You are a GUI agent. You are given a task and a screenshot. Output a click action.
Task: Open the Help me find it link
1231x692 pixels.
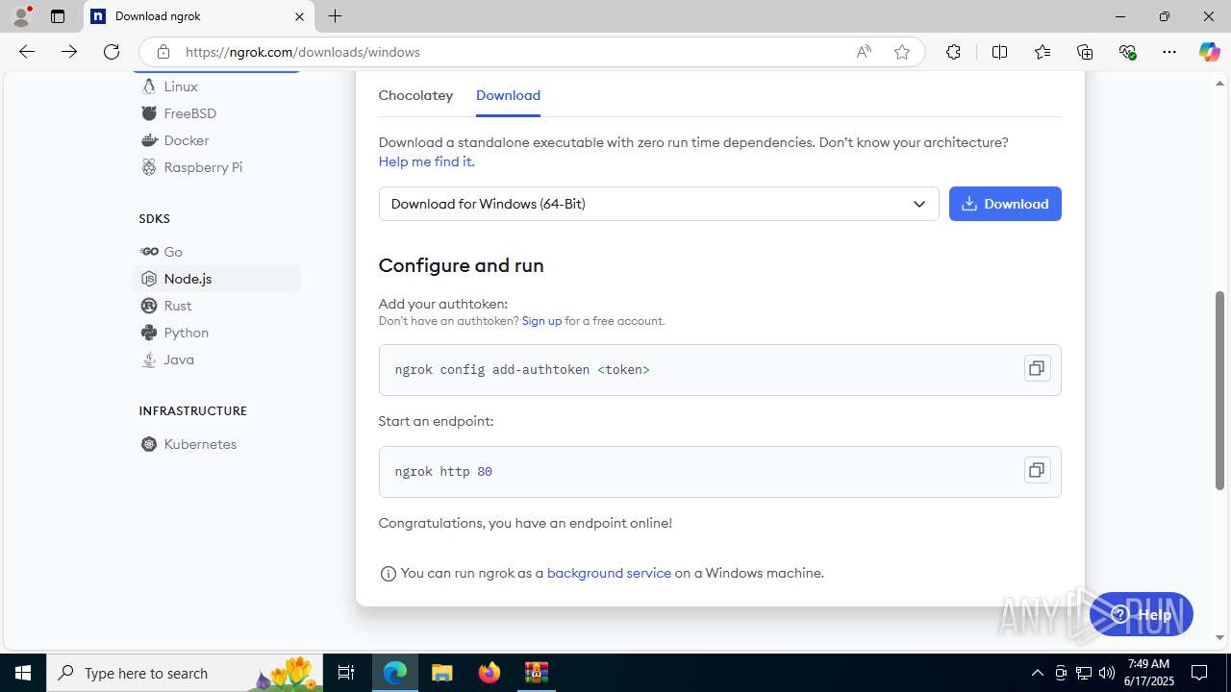coord(425,161)
